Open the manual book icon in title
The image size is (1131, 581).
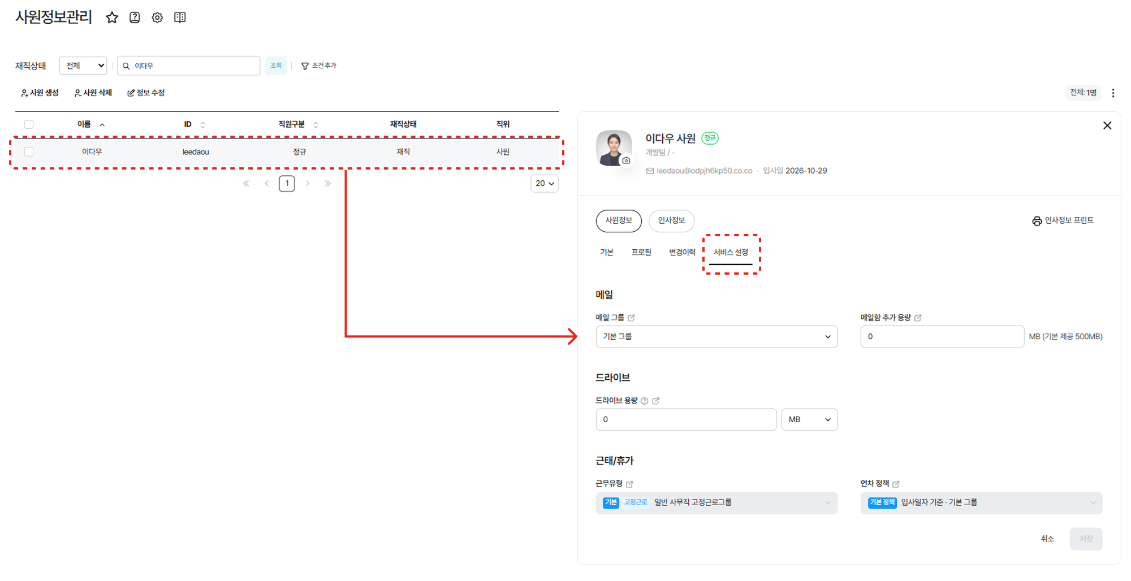[x=180, y=18]
